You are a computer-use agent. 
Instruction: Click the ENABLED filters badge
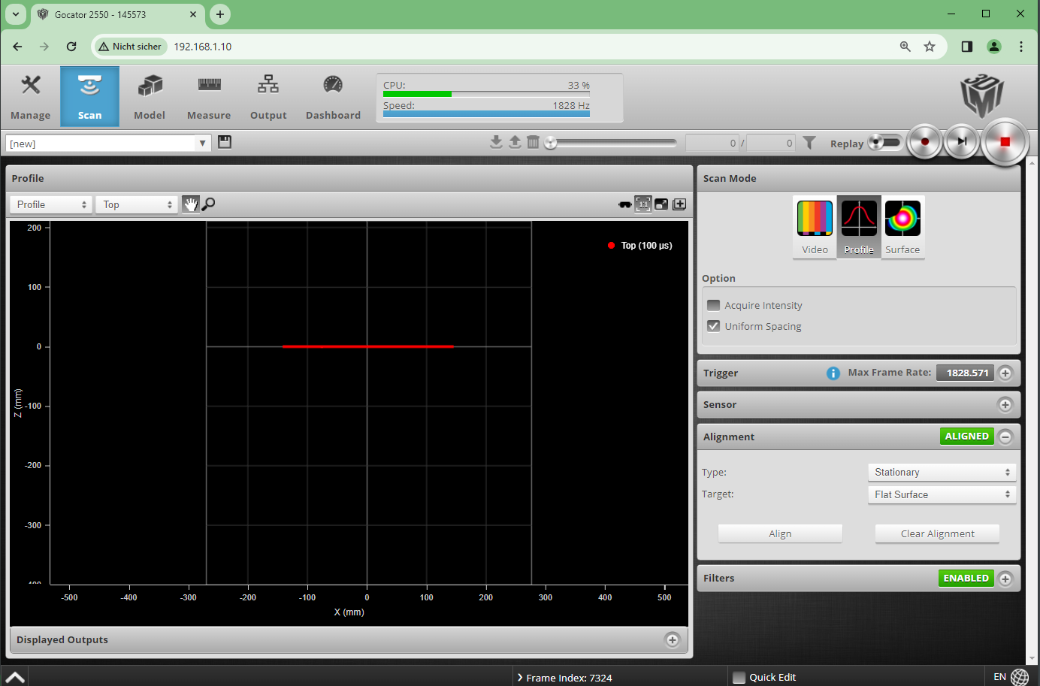pyautogui.click(x=966, y=579)
